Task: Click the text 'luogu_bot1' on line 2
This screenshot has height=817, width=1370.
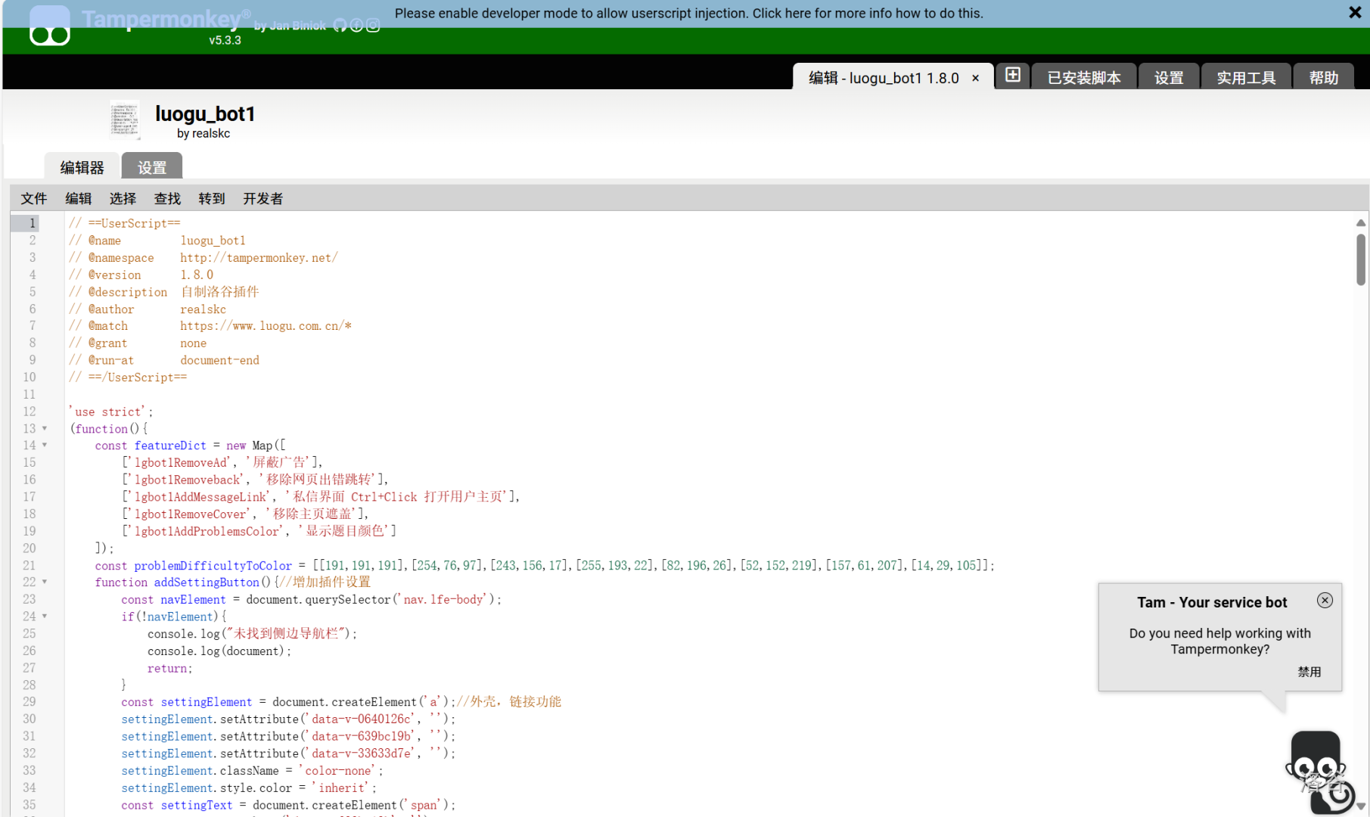Action: 213,241
